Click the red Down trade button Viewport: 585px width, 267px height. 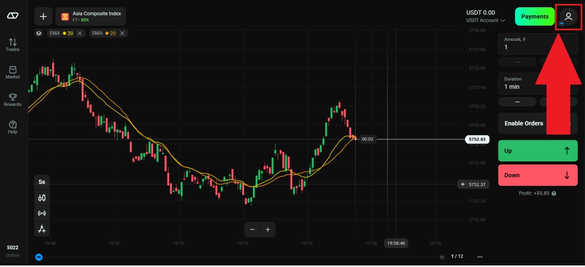coord(537,175)
